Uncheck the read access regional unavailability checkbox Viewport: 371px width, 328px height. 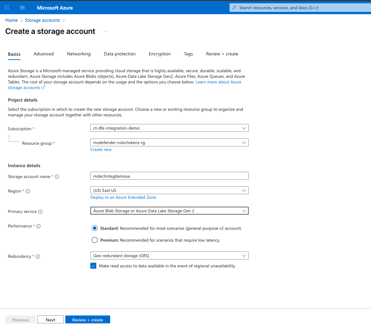(93, 266)
